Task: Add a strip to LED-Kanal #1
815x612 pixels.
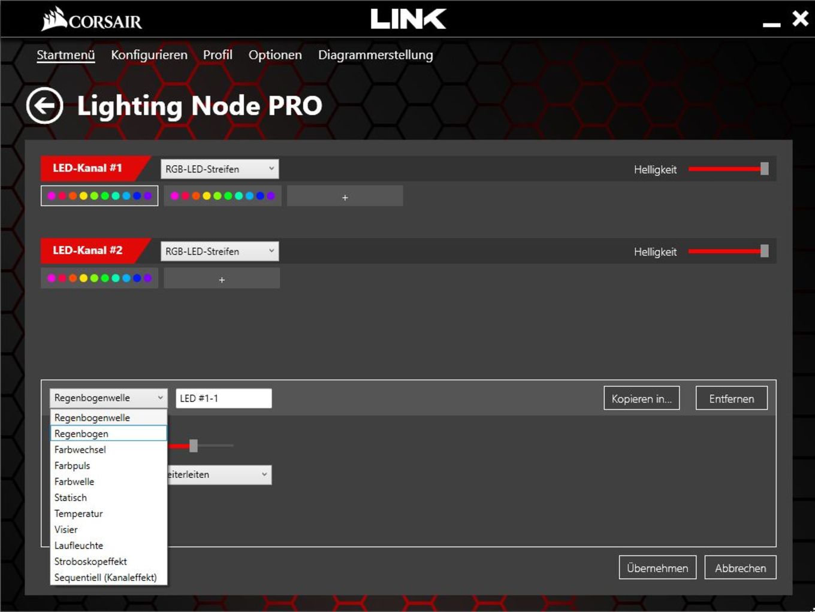Action: (345, 196)
